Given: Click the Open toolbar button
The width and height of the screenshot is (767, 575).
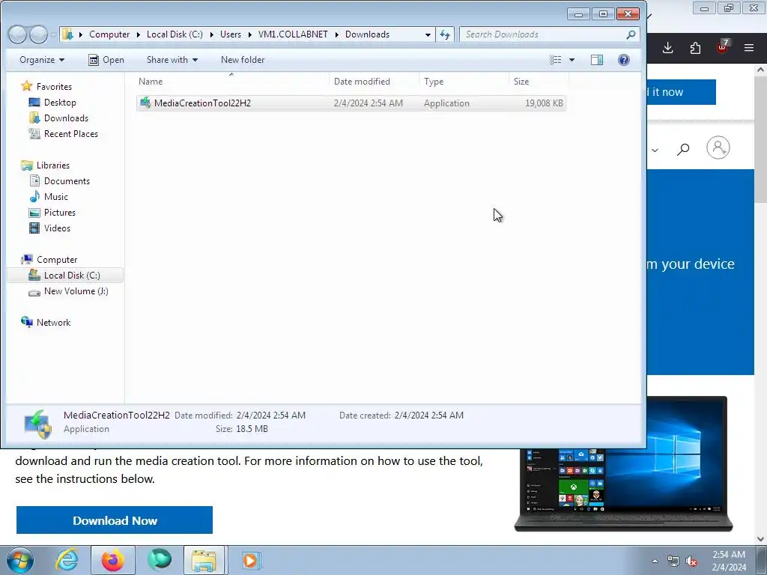Looking at the screenshot, I should tap(106, 60).
